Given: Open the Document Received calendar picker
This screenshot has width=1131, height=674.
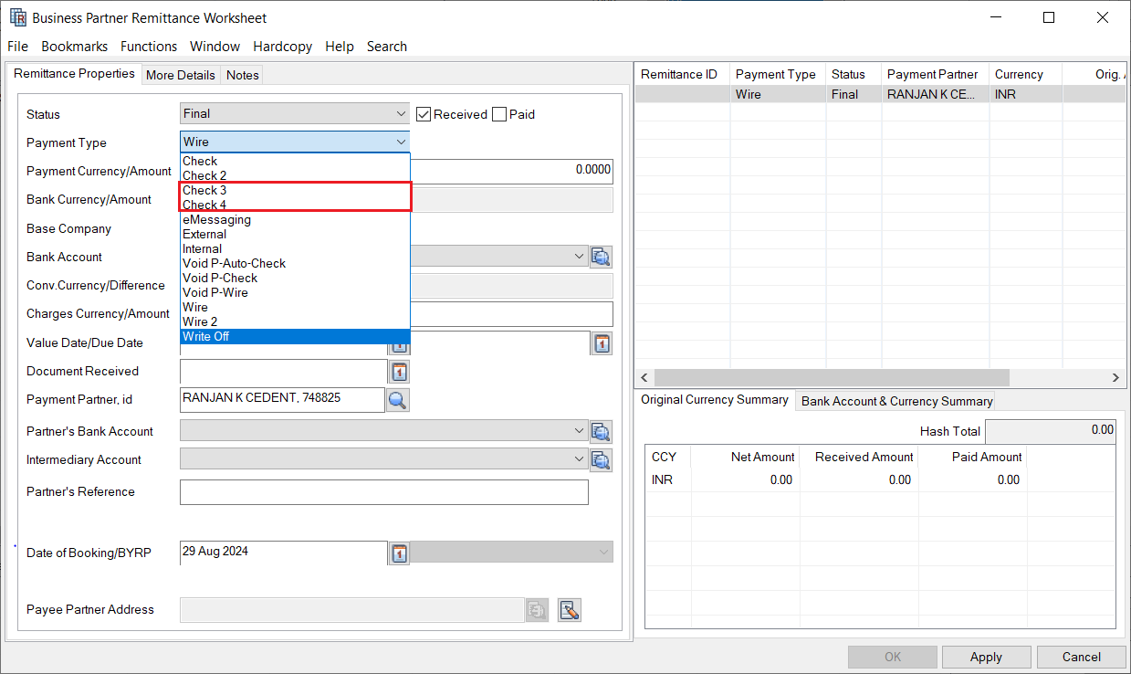Looking at the screenshot, I should (x=399, y=372).
